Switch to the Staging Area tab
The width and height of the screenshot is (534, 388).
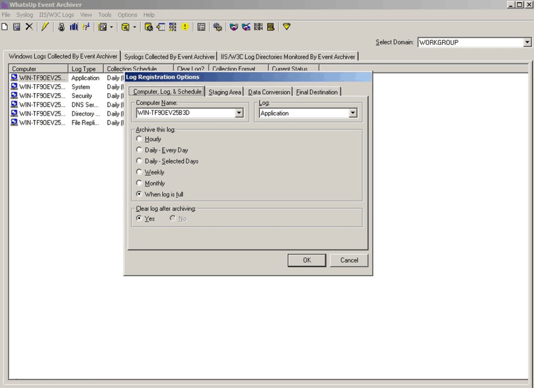click(225, 92)
